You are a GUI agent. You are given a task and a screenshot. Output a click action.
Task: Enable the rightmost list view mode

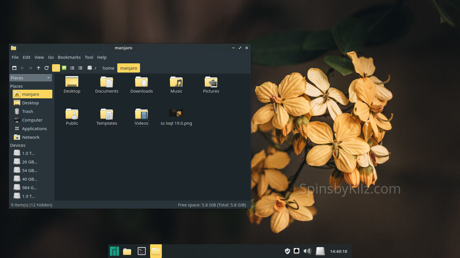coord(80,68)
